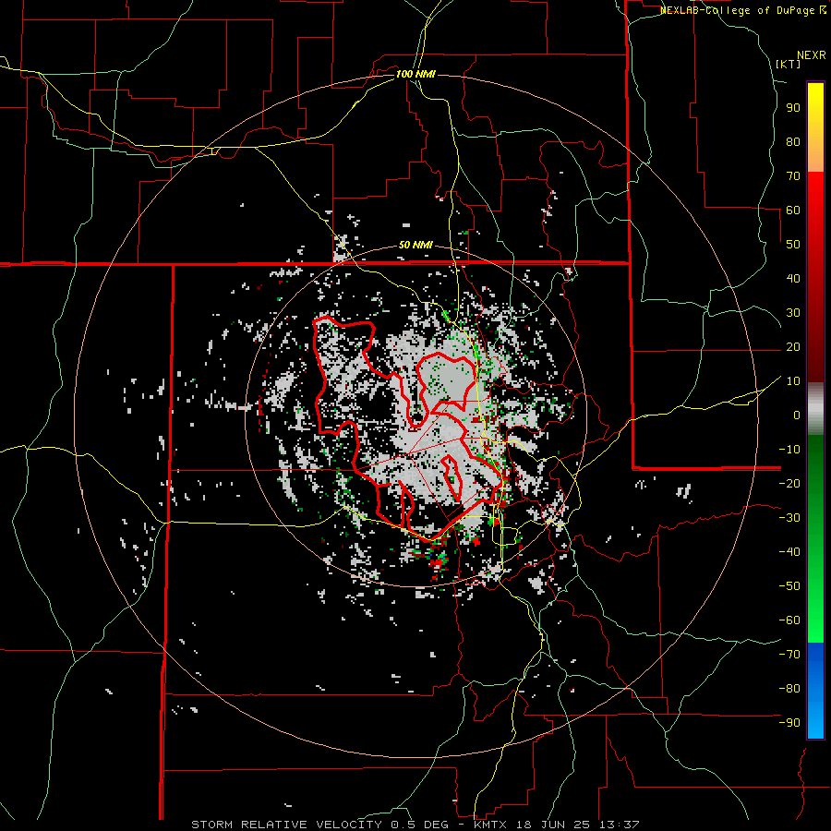Click the -50 value on velocity scale

click(789, 586)
